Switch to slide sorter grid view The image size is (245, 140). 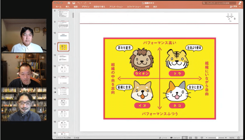(x=190, y=138)
